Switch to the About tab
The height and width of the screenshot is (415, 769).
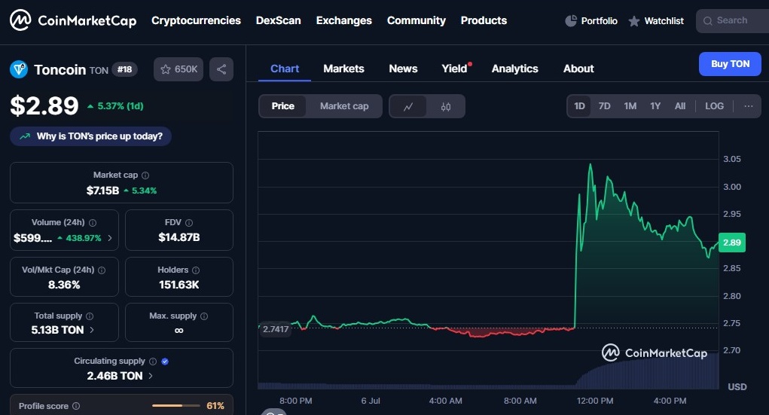click(x=578, y=69)
